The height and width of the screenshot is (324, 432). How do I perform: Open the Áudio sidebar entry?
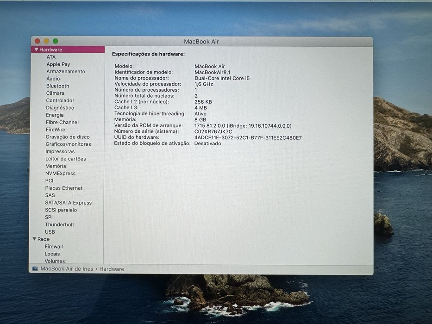click(x=53, y=79)
